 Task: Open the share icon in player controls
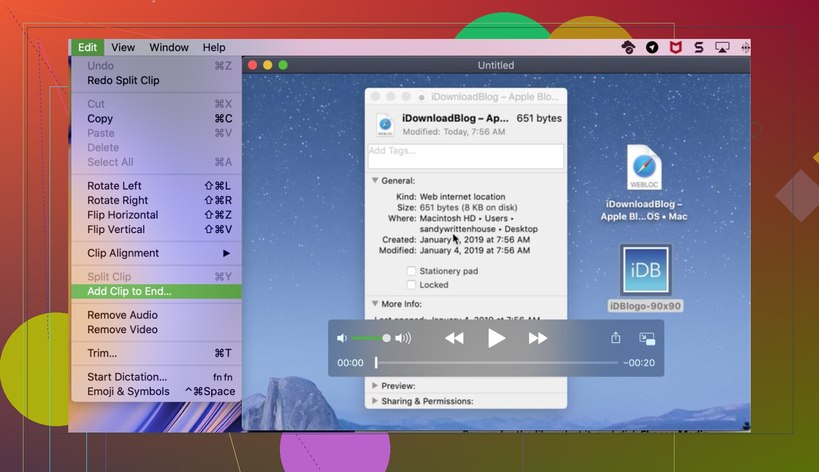pyautogui.click(x=615, y=338)
